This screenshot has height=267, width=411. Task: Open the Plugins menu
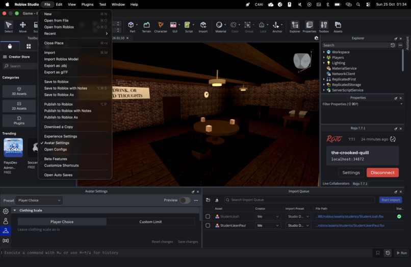click(x=87, y=5)
